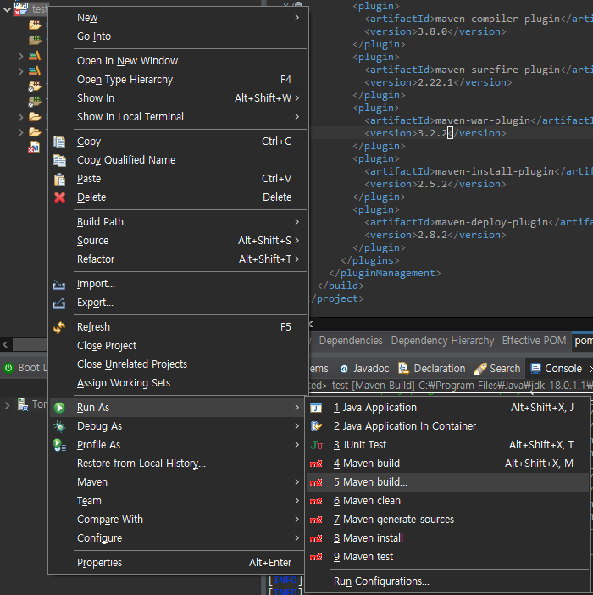Click the Import icon
This screenshot has width=593, height=595.
click(58, 284)
